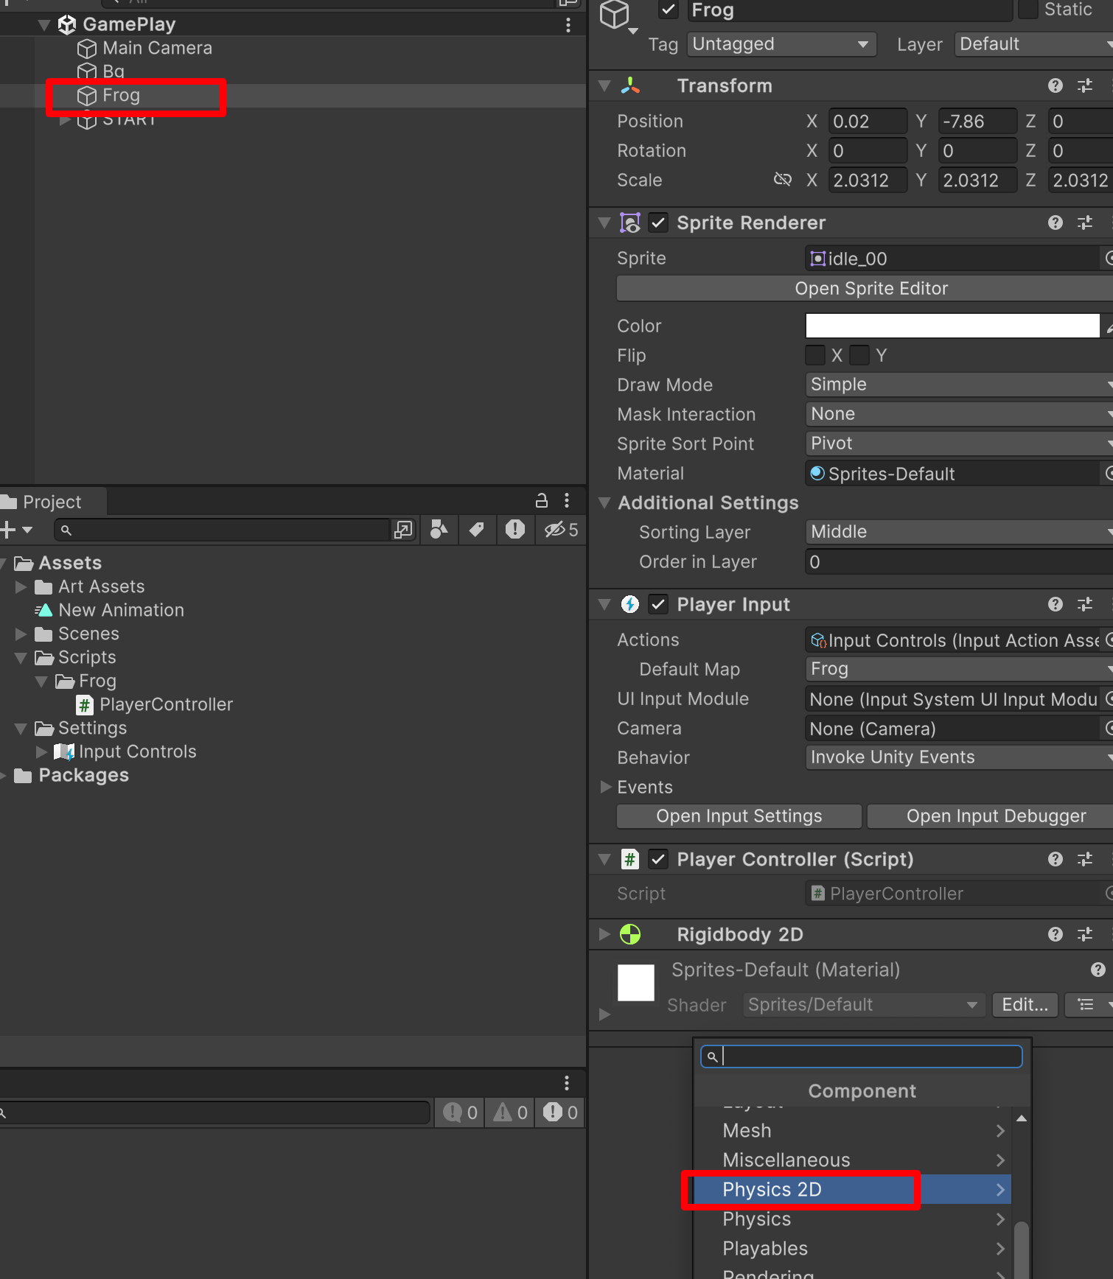Open Sprite Renderer Color swatch
1113x1279 pixels.
coord(952,326)
